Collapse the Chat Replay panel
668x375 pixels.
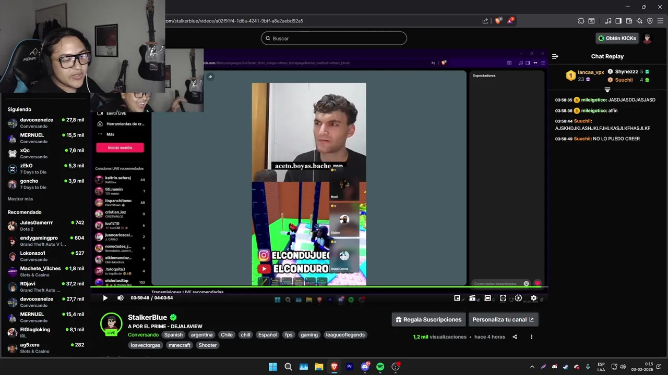[x=555, y=56]
